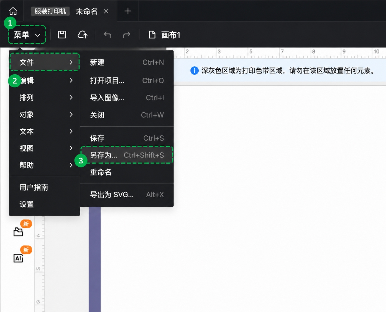Choose 新建 in the file submenu
The width and height of the screenshot is (386, 312).
click(x=127, y=62)
